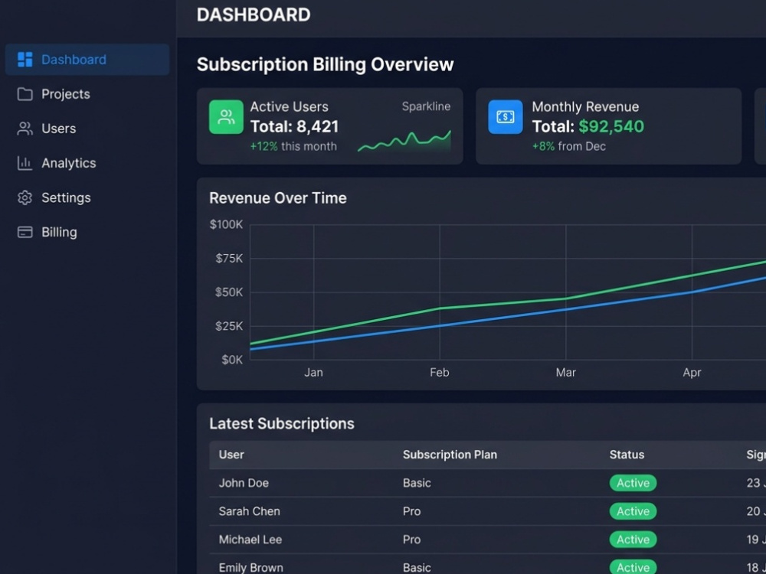
Task: Click the Revenue Over Time title
Action: coord(278,198)
